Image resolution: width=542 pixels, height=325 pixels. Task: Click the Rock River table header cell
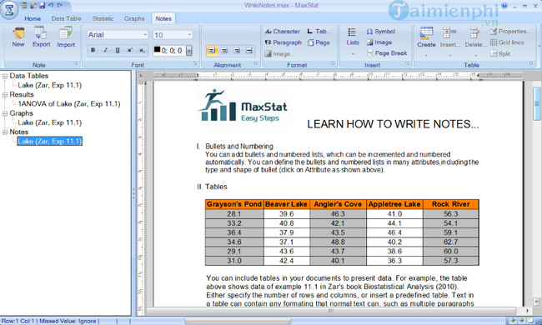[x=451, y=204]
